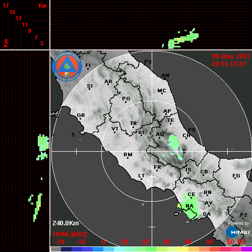Select the RM city label on map
This screenshot has height=252, width=252.
tap(128, 155)
